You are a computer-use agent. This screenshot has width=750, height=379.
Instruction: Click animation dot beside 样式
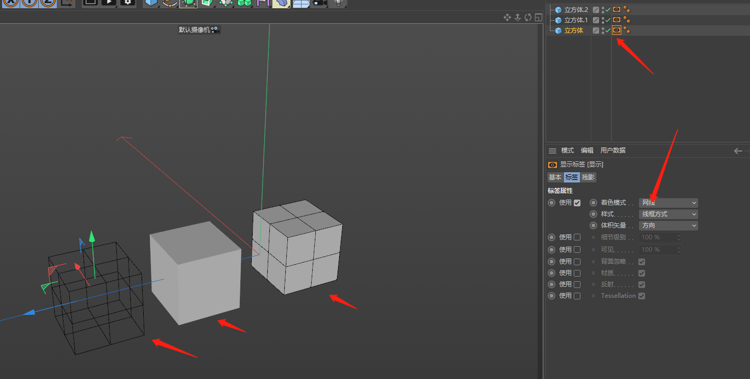tap(593, 214)
